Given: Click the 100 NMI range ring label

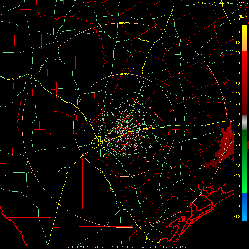Looking at the screenshot, I should 124,23.
